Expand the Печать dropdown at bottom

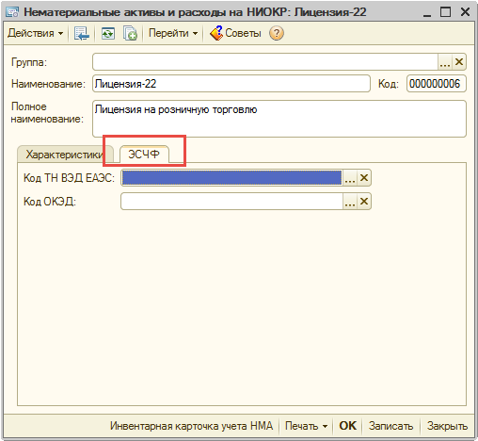coord(306,426)
